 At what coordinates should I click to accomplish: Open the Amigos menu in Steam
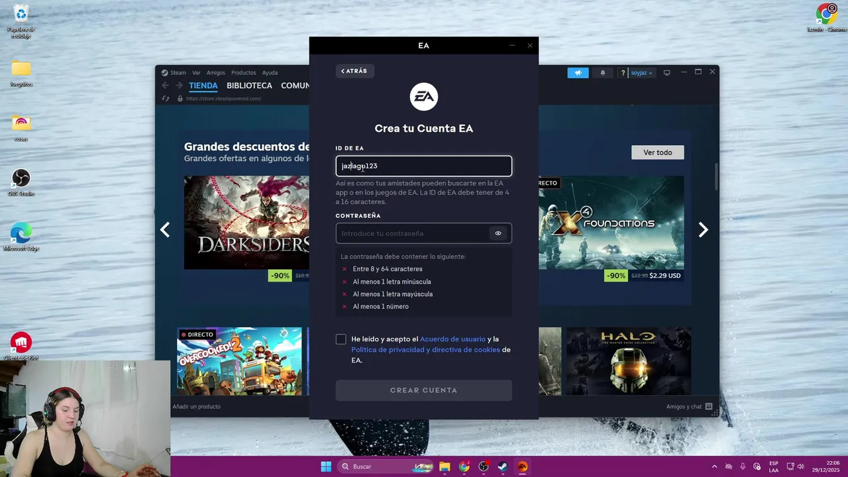click(x=216, y=73)
